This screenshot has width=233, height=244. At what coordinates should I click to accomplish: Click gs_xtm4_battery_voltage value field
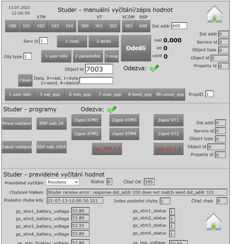click(80, 233)
